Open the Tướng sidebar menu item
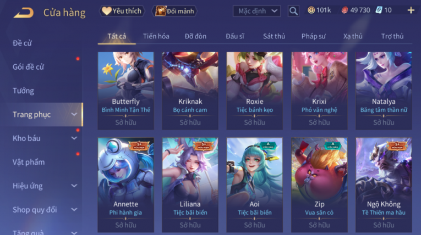The image size is (421, 235). point(23,91)
